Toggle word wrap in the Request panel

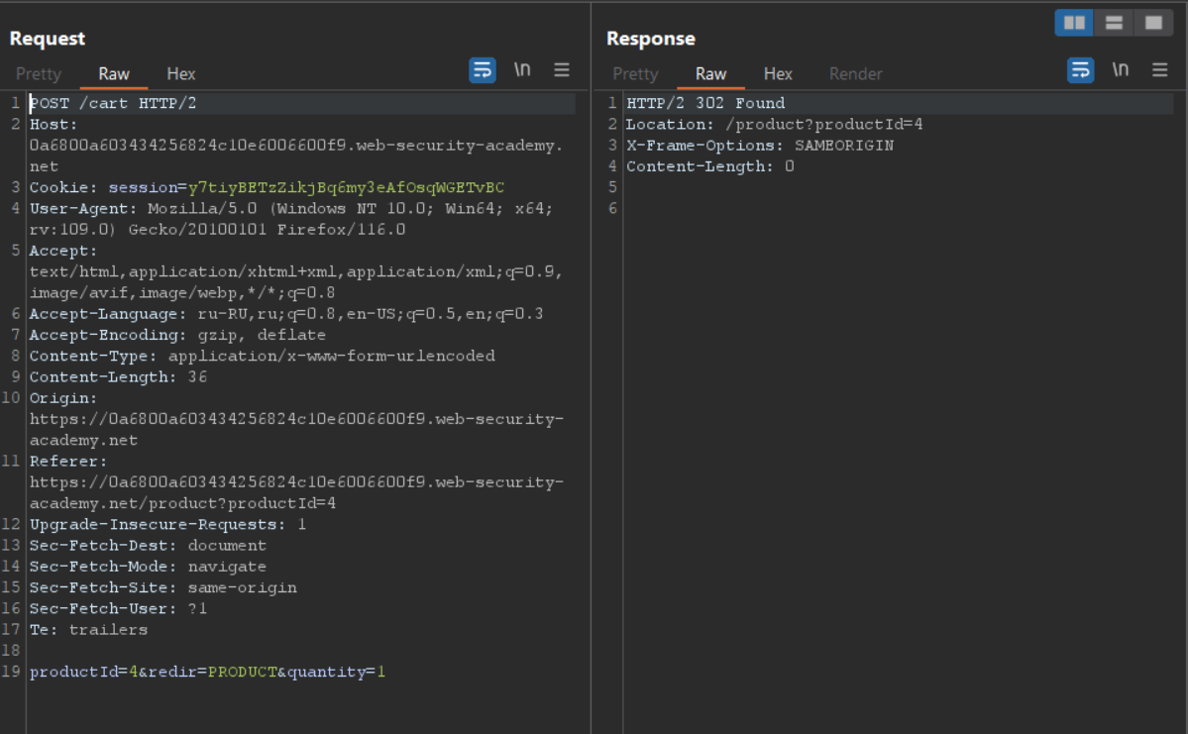coord(483,70)
